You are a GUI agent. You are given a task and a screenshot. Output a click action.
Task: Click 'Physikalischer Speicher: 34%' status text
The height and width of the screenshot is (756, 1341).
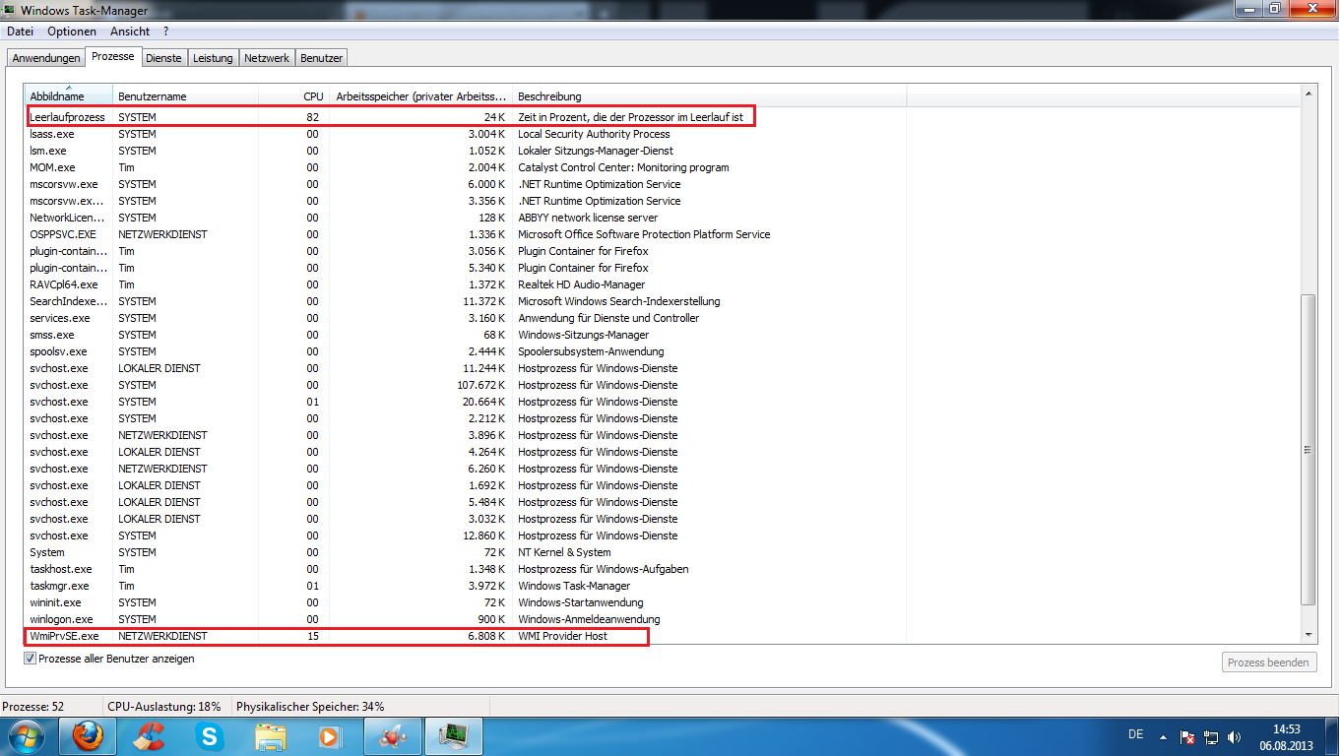(310, 707)
